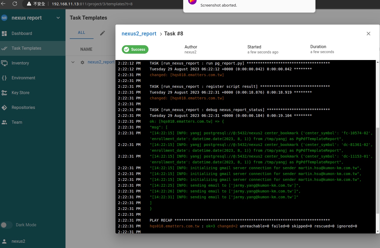The image size is (380, 248).
Task: Click the pencil edit icon beside ALL tab
Action: click(x=103, y=33)
